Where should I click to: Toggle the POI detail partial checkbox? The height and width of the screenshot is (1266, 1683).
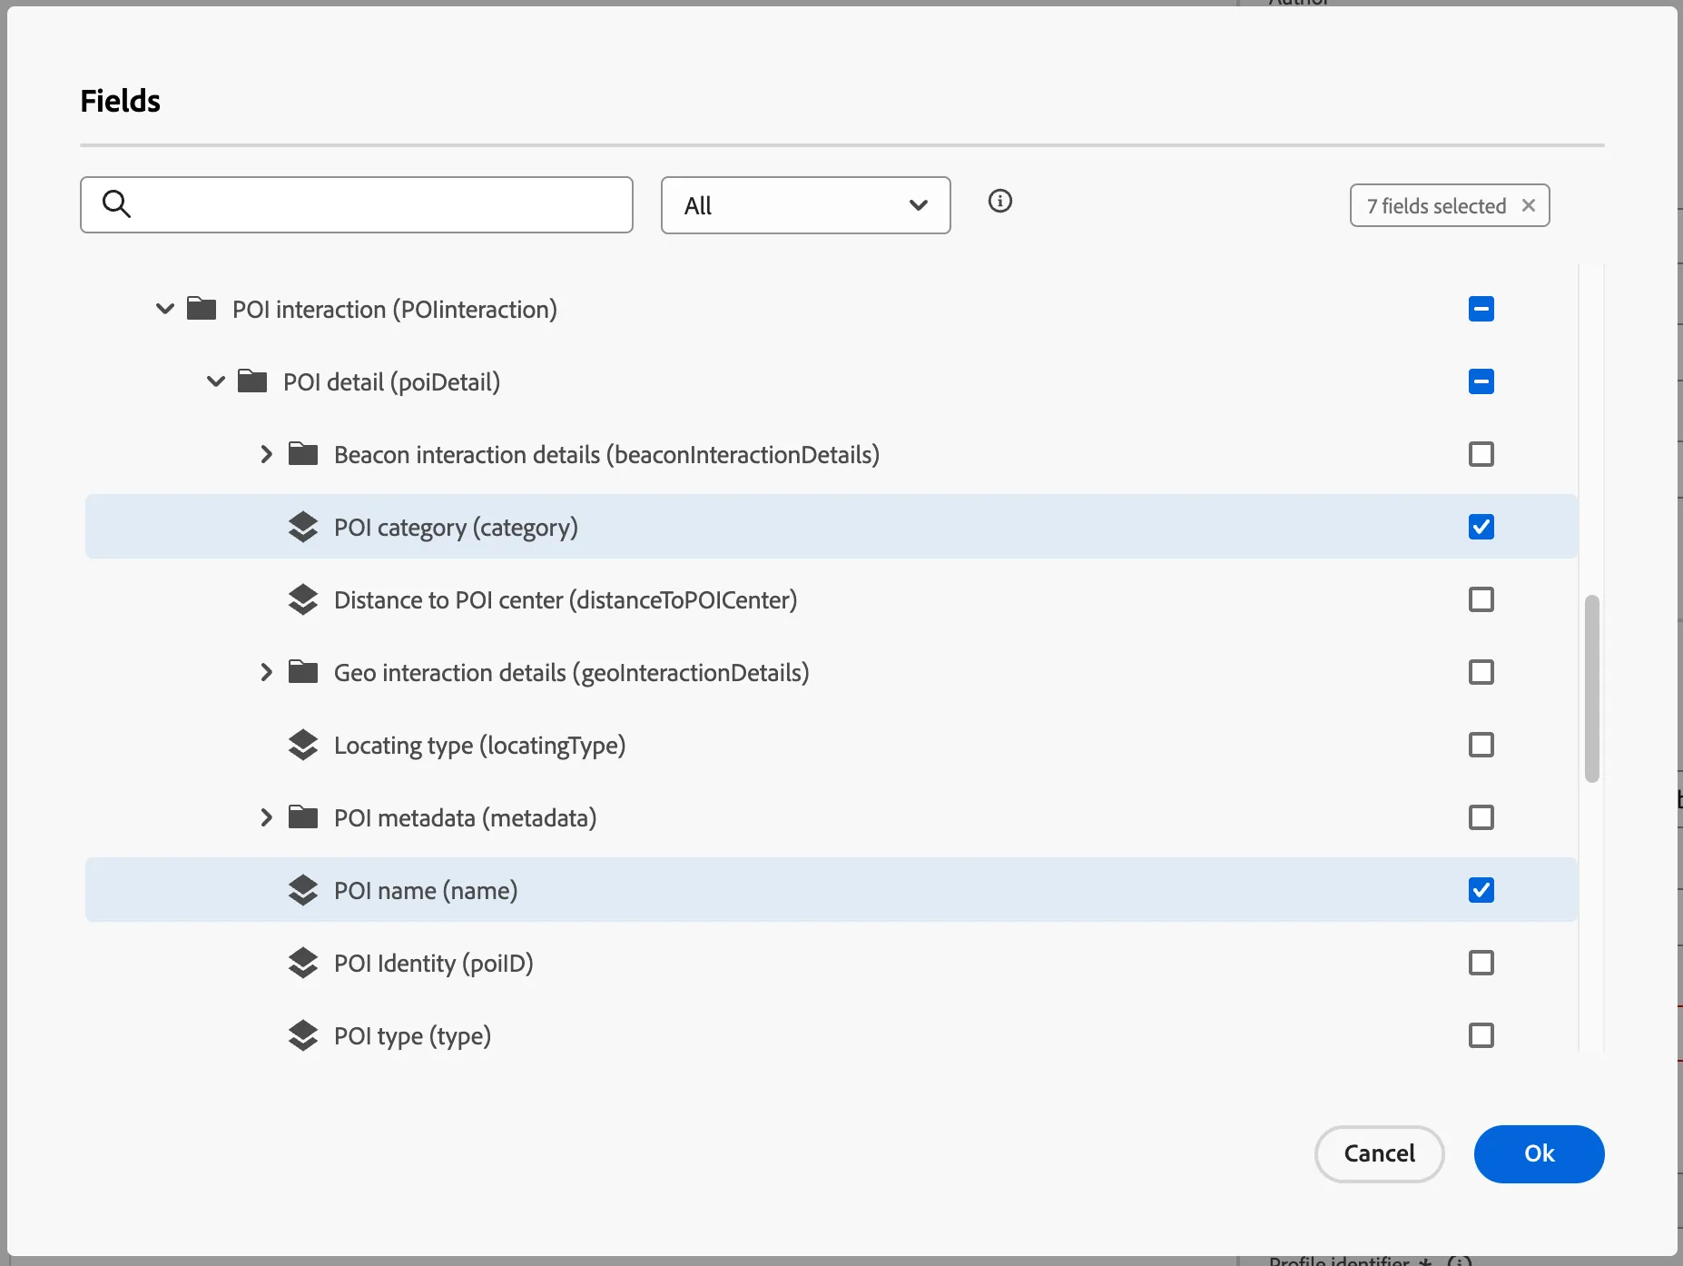[1481, 381]
